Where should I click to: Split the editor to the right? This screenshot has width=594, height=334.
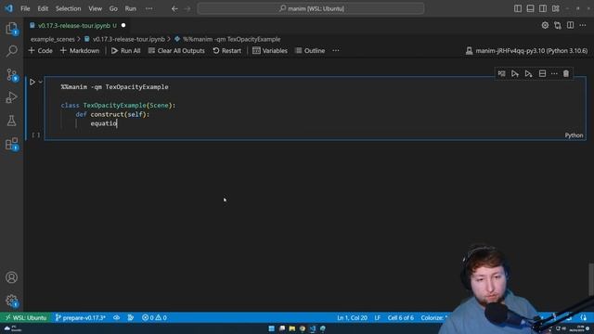point(570,25)
